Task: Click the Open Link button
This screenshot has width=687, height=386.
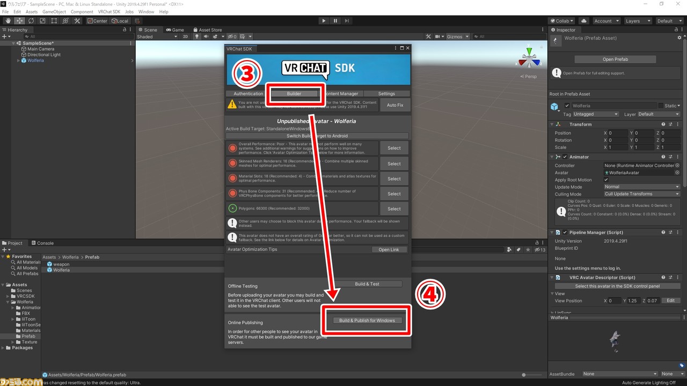Action: pos(389,249)
